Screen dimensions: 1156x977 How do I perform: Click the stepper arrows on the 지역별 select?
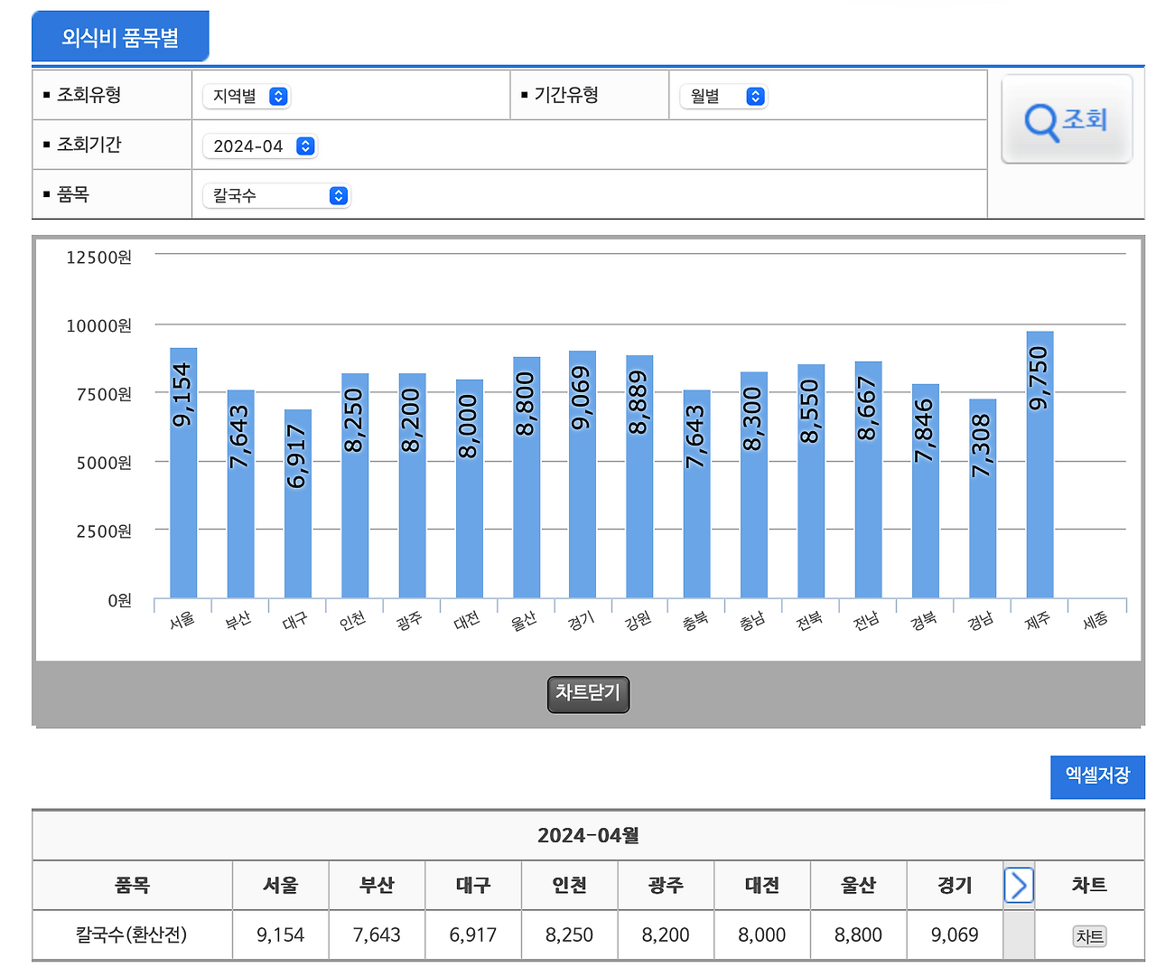pos(280,96)
